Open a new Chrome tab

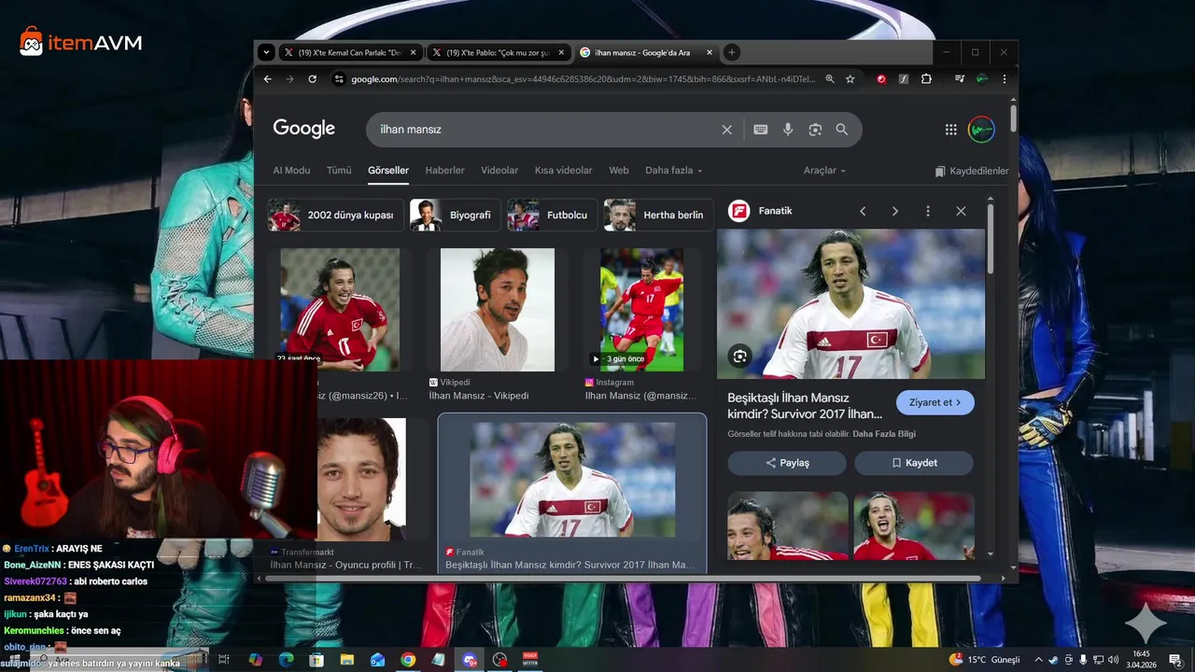(732, 52)
